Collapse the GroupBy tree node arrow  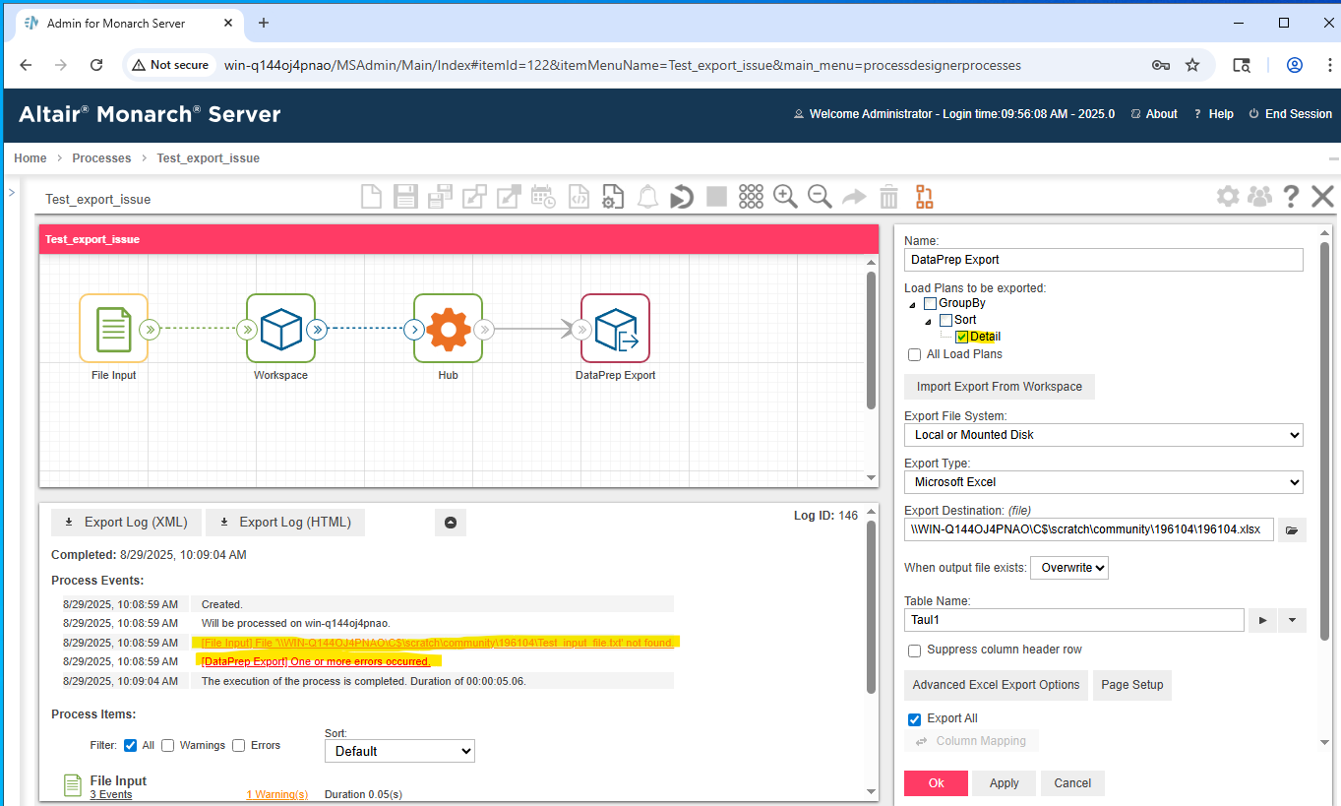click(913, 305)
